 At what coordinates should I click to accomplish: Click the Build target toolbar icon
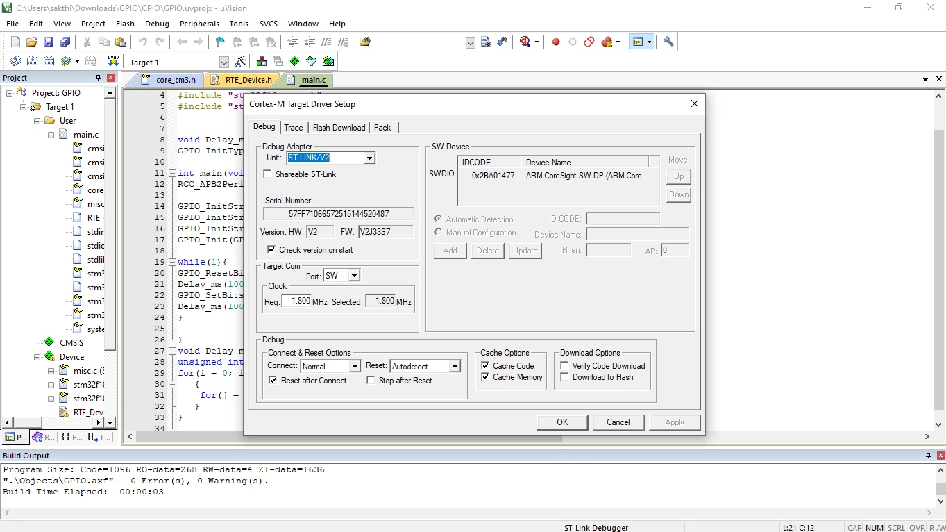pyautogui.click(x=32, y=61)
